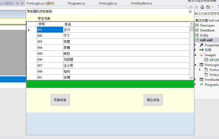Select cell 007 in student list
This screenshot has width=219, height=139.
point(50,65)
